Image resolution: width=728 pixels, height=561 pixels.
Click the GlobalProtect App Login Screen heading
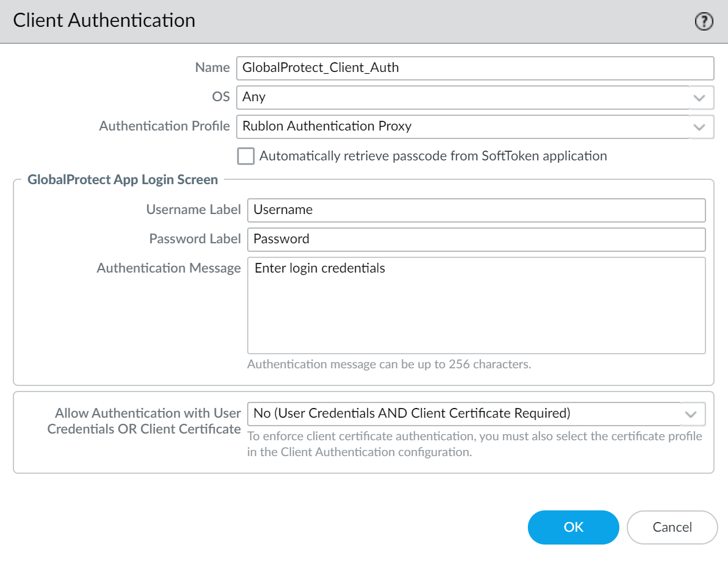tap(123, 180)
